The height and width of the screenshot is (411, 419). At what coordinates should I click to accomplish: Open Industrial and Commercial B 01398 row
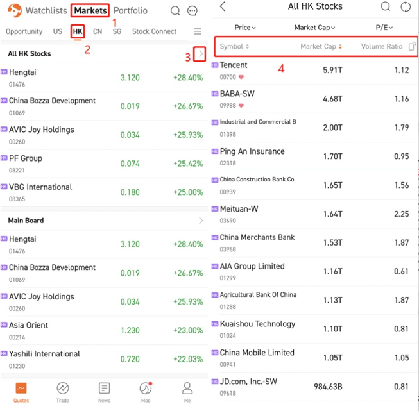click(314, 128)
